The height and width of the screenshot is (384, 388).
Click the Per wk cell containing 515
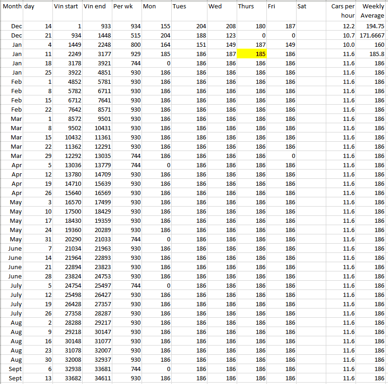[x=126, y=36]
